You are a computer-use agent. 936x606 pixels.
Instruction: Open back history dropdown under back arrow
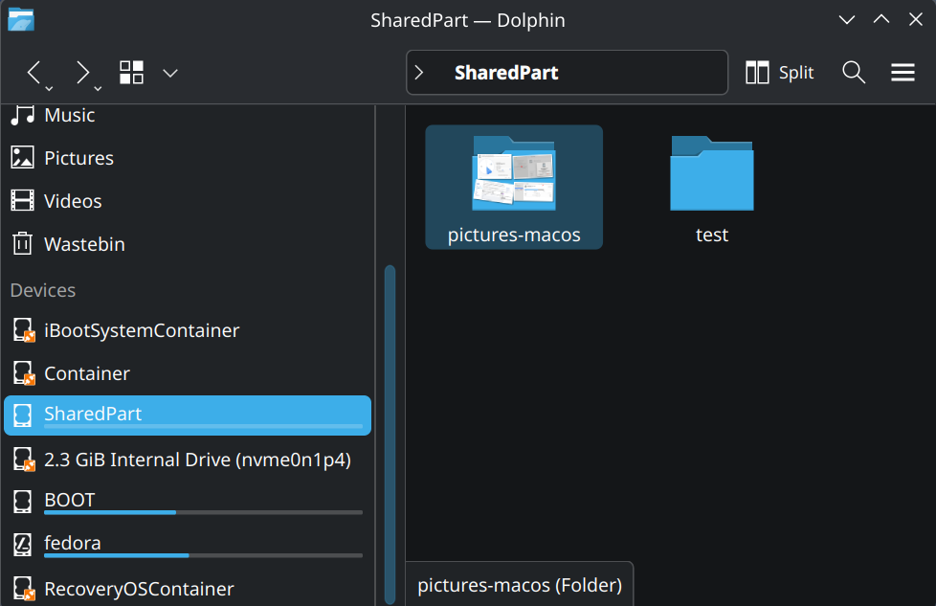pyautogui.click(x=50, y=89)
